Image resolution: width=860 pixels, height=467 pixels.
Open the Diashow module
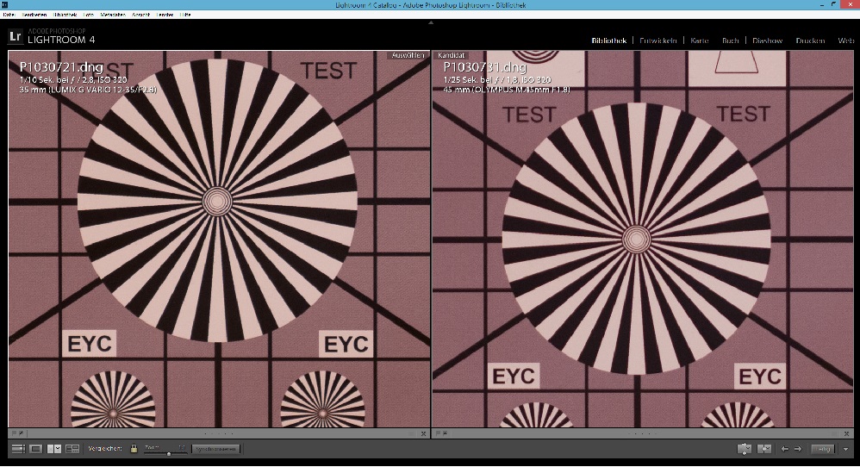tap(767, 40)
